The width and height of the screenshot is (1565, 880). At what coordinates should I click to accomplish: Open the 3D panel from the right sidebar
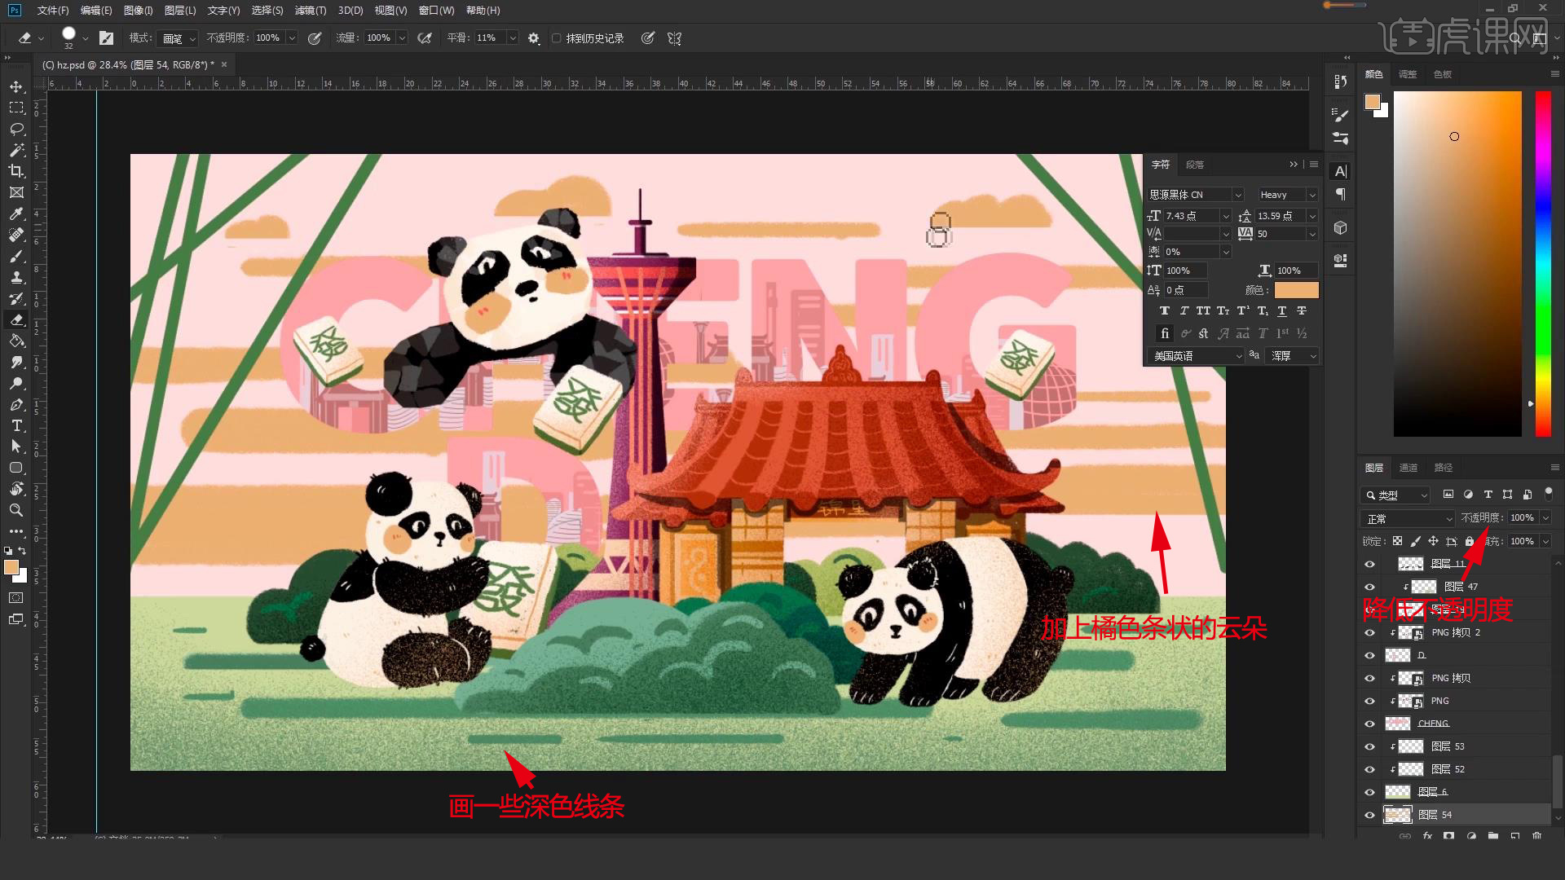pyautogui.click(x=1339, y=228)
